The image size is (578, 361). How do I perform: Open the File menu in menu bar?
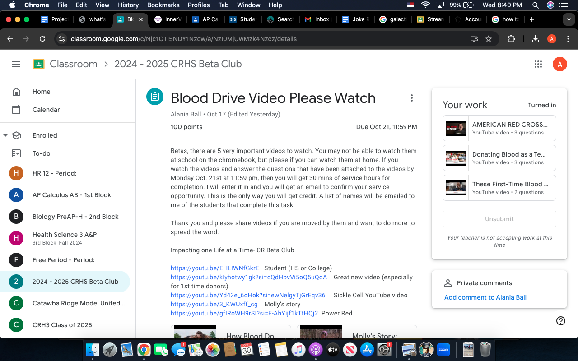click(x=62, y=5)
